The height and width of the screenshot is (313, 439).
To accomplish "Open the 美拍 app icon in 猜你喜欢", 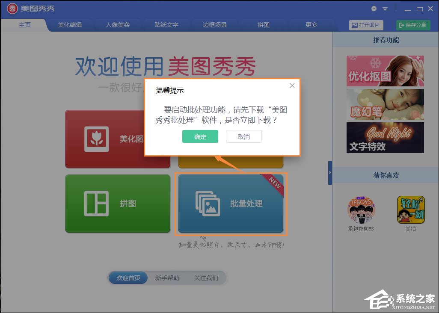I will click(410, 210).
